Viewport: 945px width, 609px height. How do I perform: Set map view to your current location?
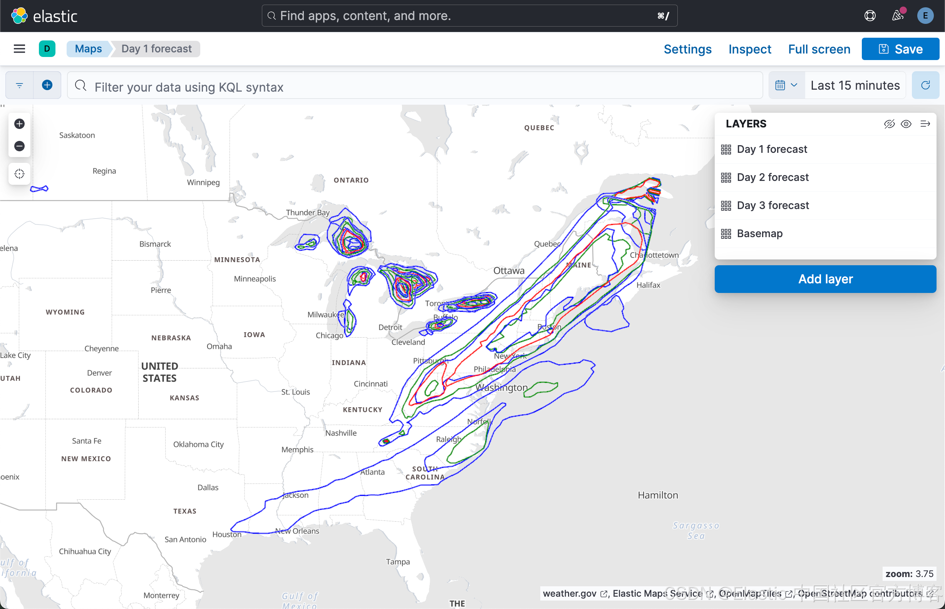[x=19, y=173]
